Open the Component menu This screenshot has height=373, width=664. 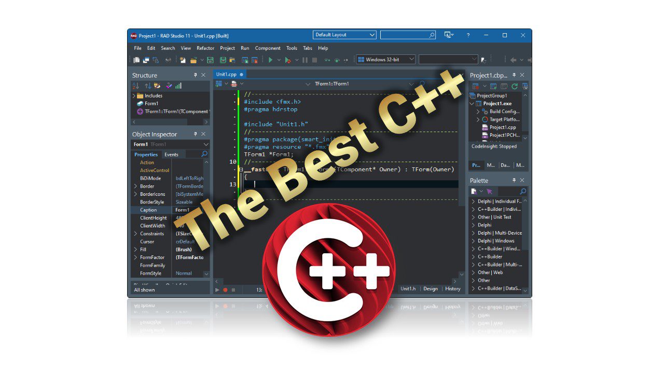[268, 48]
